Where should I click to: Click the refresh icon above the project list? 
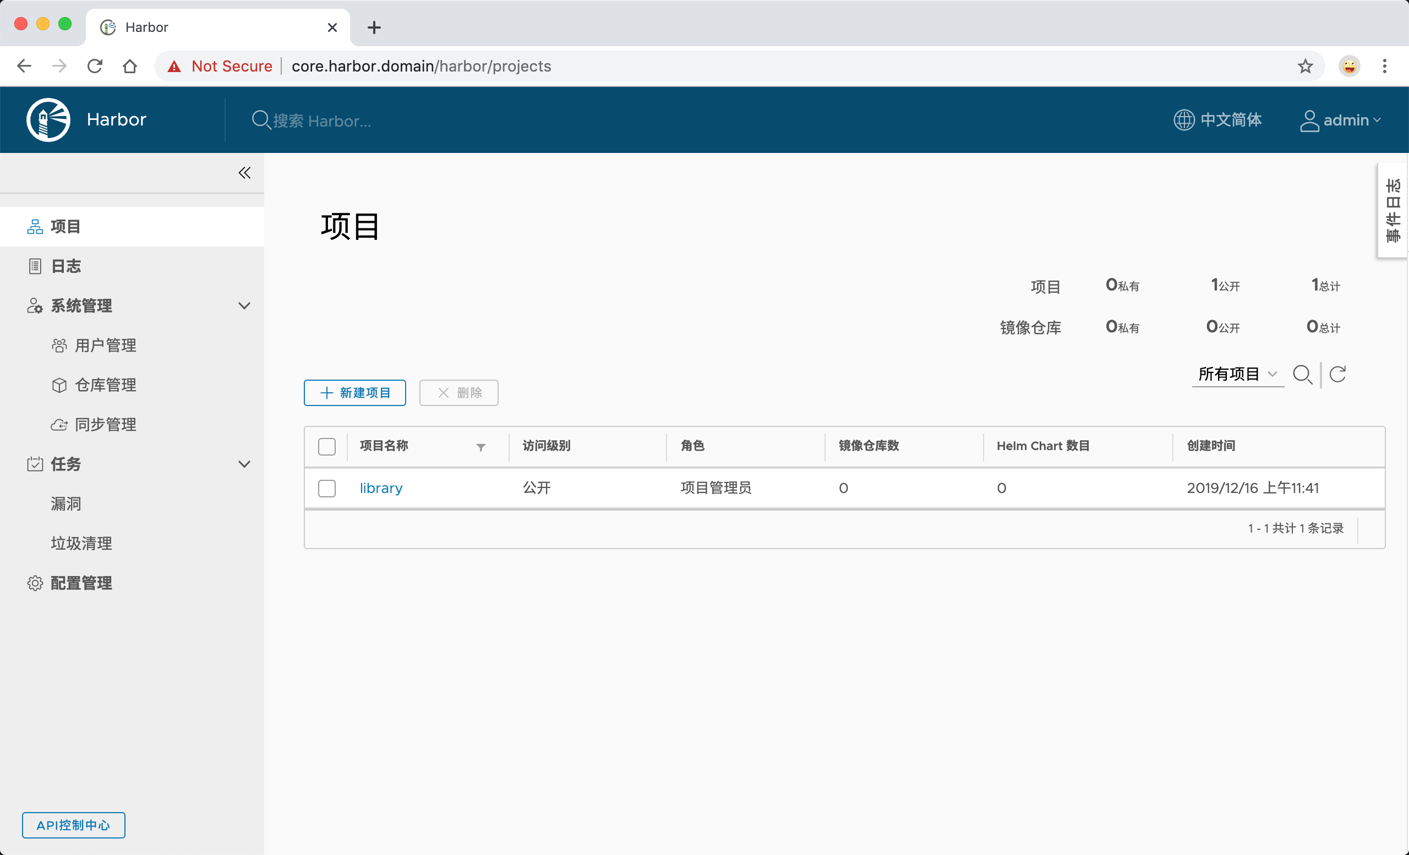coord(1338,374)
